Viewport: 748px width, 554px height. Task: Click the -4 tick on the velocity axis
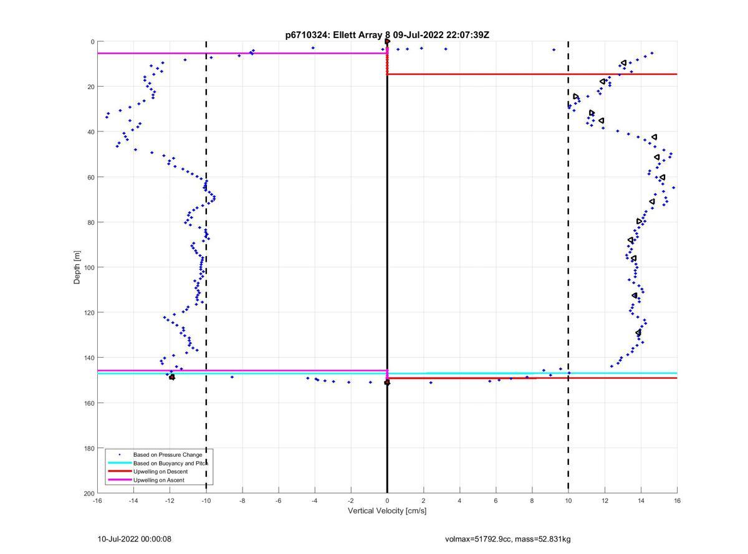[315, 500]
